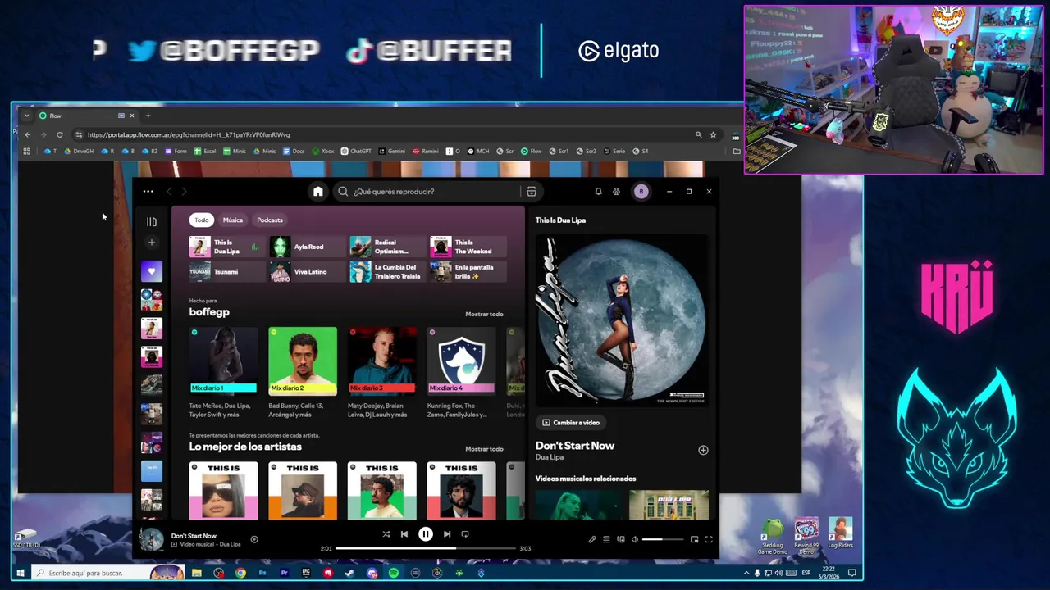Open This Is The Weeknd shortcut

468,247
